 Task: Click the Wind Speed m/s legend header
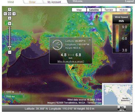[121, 19]
